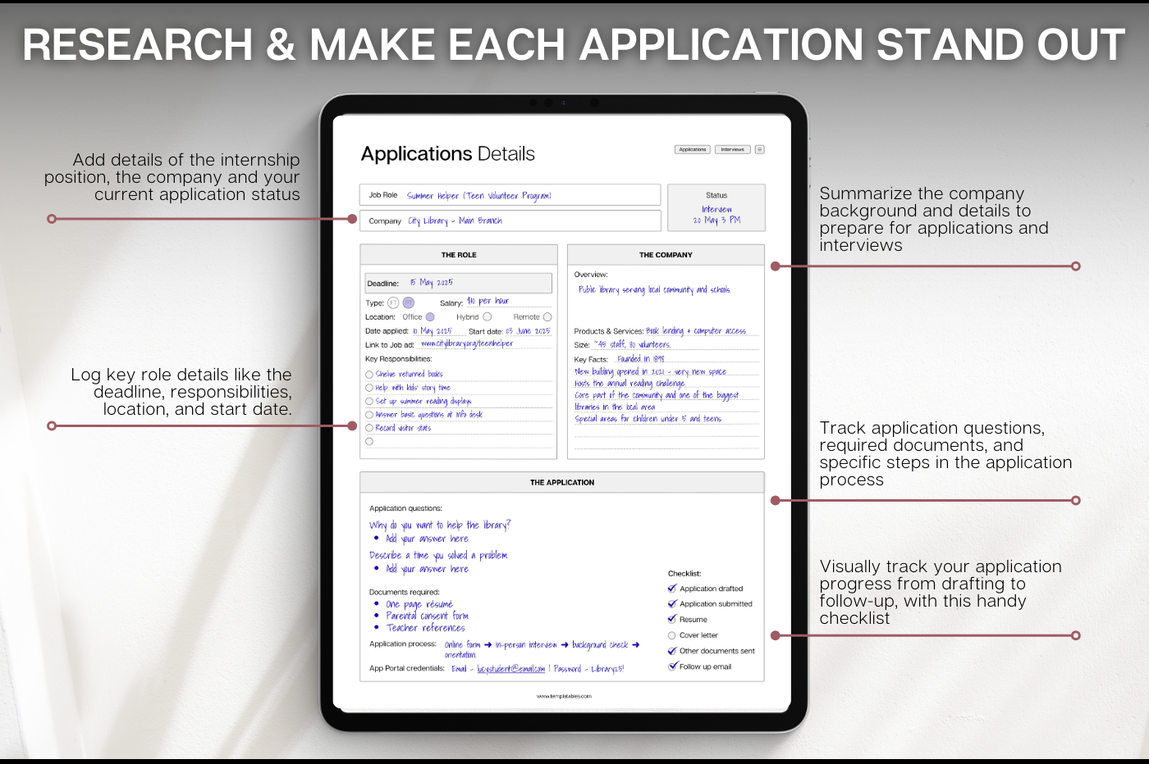Screen dimensions: 1149x764
Task: Mark 'Record visitor stats' responsibility circle
Action: click(369, 428)
